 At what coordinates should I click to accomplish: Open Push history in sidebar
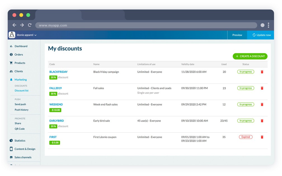click(x=22, y=110)
